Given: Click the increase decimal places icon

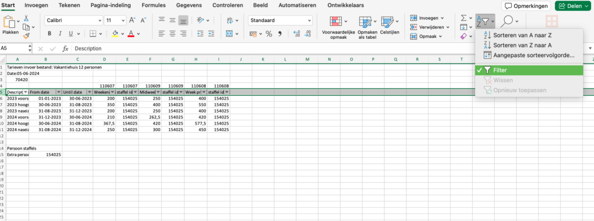Looking at the screenshot, I should (296, 34).
